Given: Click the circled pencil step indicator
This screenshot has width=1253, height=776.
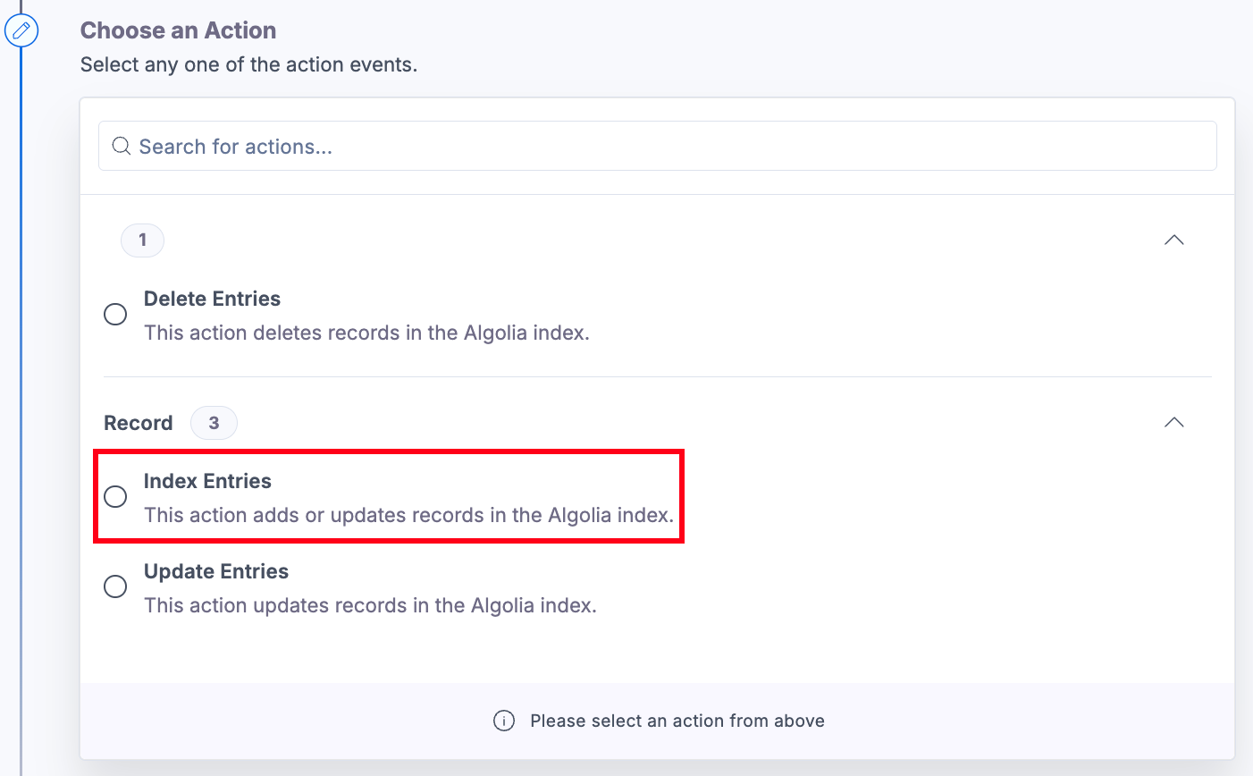Looking at the screenshot, I should pos(21,30).
